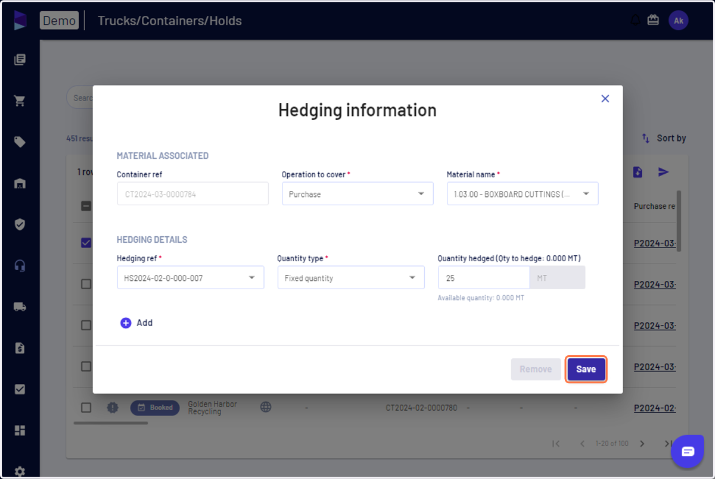The image size is (715, 479).
Task: Open the Material name dropdown
Action: pyautogui.click(x=523, y=194)
